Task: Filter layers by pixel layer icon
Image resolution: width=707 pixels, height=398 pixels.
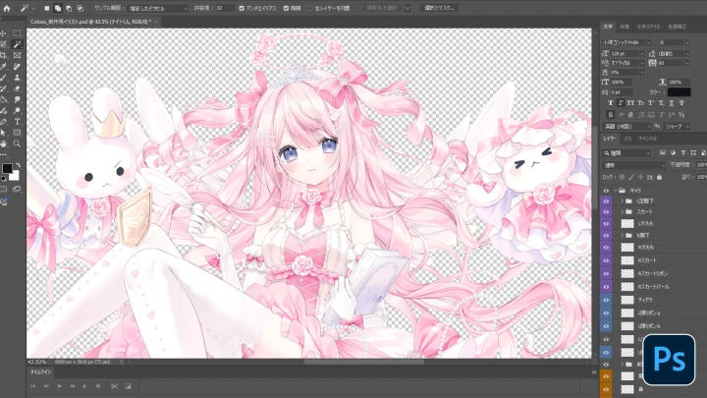Action: [663, 153]
